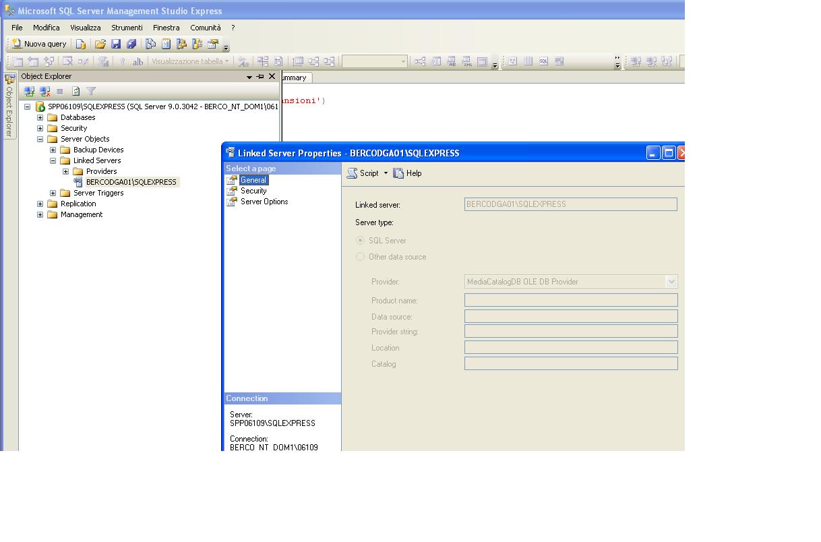Expand the Replication node
The image size is (821, 542).
[x=40, y=204]
